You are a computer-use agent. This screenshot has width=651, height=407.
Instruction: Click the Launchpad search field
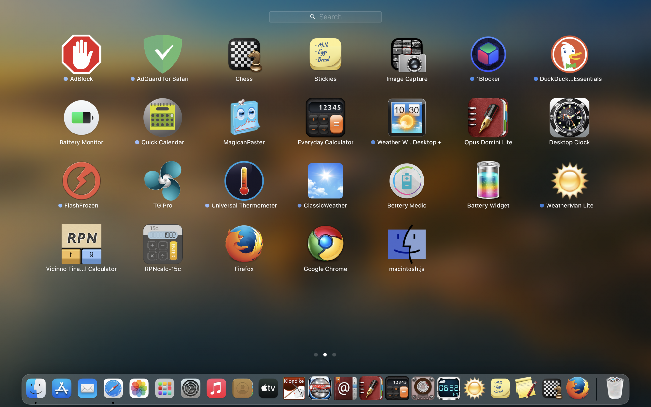pyautogui.click(x=325, y=17)
